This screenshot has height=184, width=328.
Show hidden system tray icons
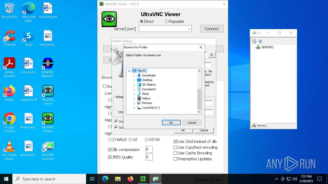(276, 179)
